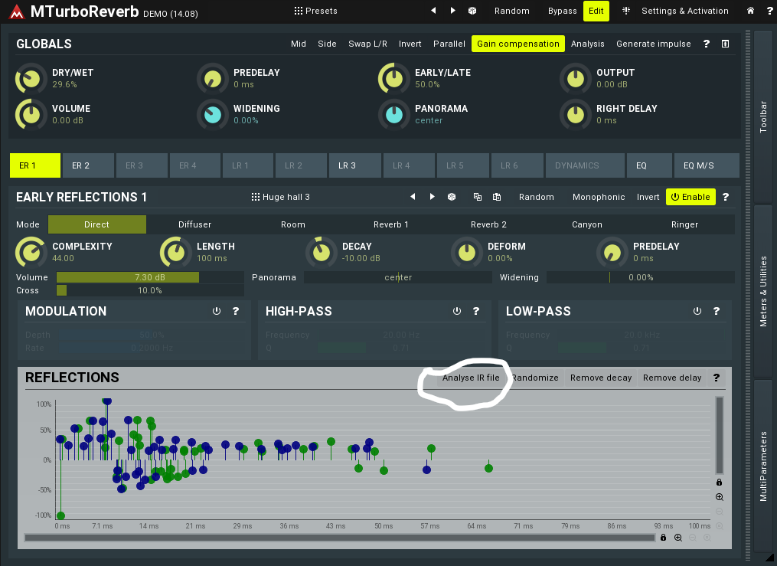777x566 pixels.
Task: Click the collapse icon in the Globals header
Action: pos(725,44)
